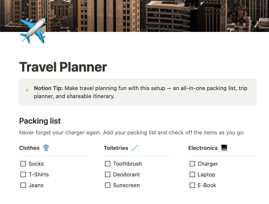The width and height of the screenshot is (269, 204).
Task: Tick the T-Shirts checkbox
Action: click(23, 174)
